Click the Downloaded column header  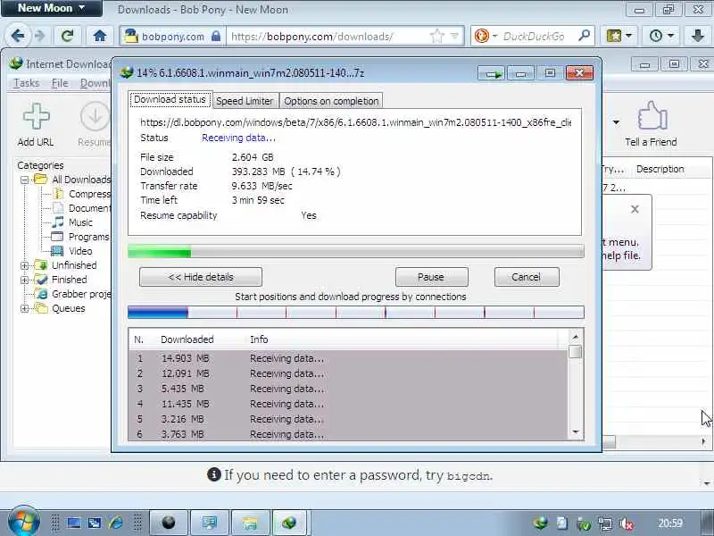(x=187, y=339)
